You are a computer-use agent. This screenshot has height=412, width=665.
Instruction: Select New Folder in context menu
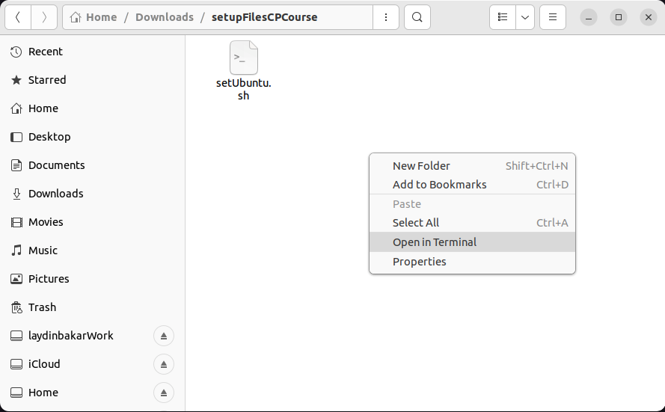point(421,166)
